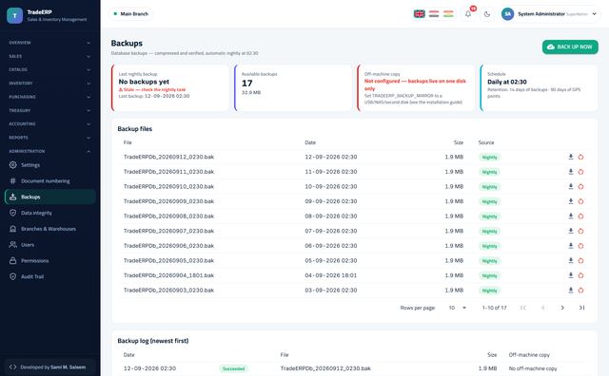Restore TradeERPDb_20260912_0230.bak backup
This screenshot has height=376, width=609.
point(580,157)
